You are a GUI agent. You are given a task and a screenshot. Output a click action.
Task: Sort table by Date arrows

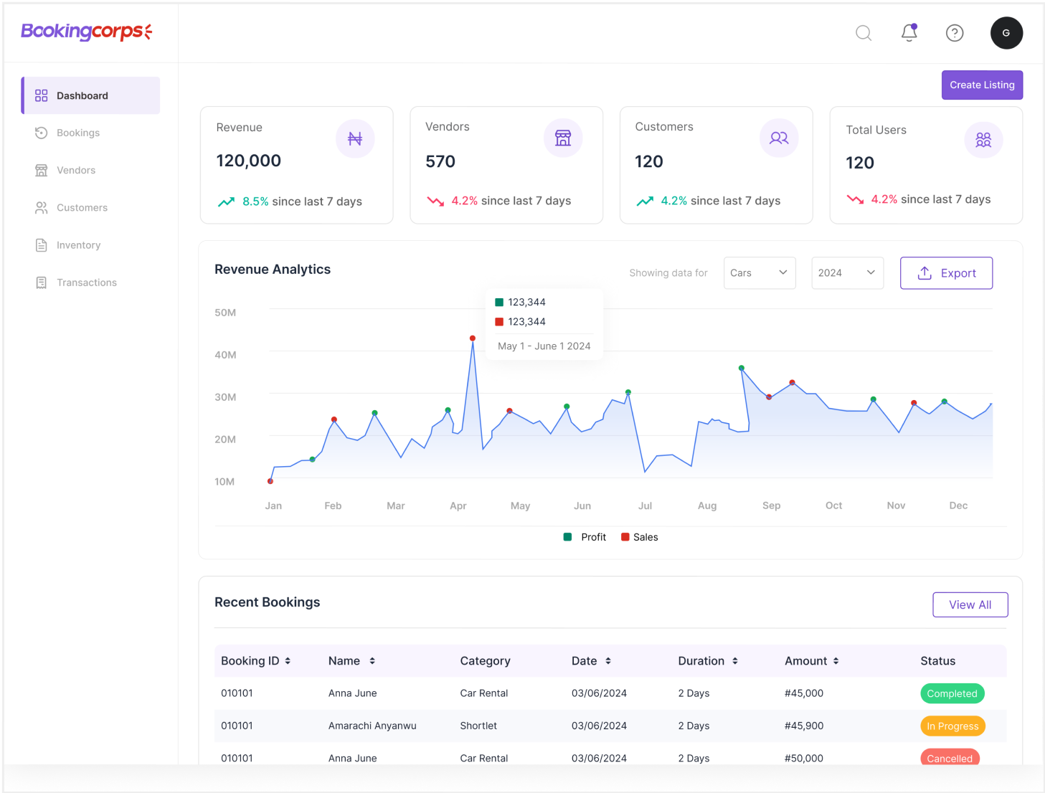tap(608, 661)
